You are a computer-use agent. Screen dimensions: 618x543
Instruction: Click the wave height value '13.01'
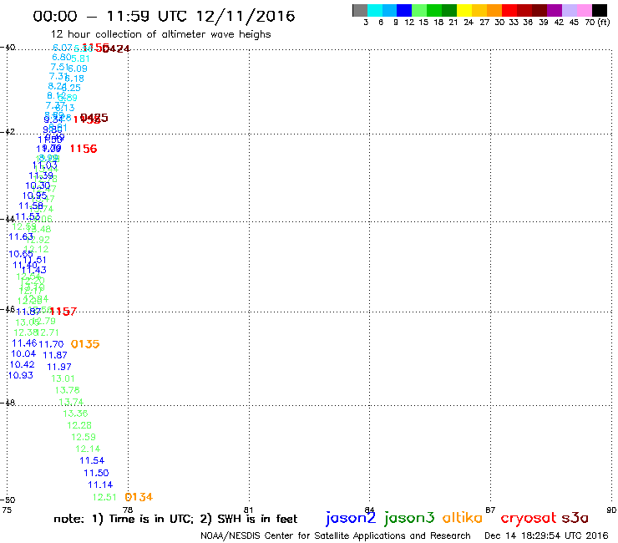(x=63, y=378)
